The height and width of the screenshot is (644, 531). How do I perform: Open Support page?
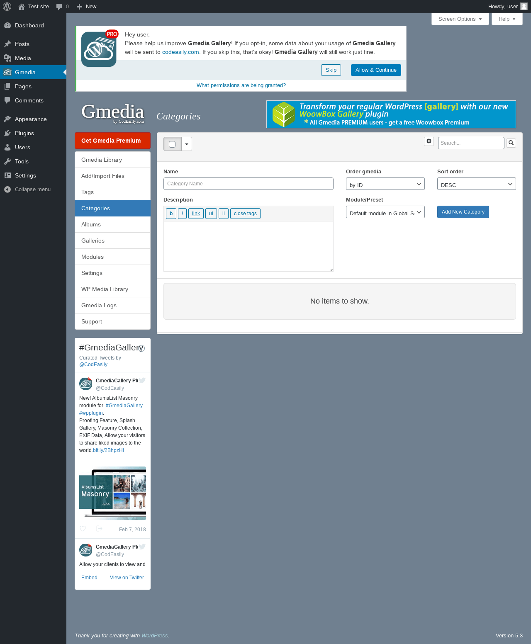coord(112,321)
